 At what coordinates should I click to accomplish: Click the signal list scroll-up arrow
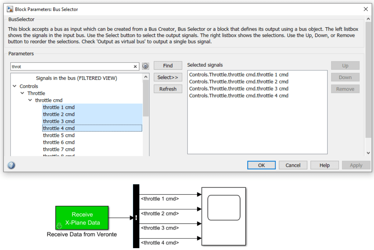pos(146,77)
